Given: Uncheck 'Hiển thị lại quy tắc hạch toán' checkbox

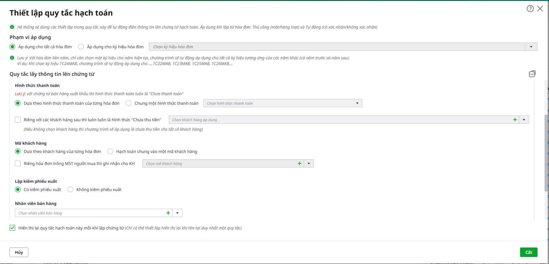Looking at the screenshot, I should point(13,228).
